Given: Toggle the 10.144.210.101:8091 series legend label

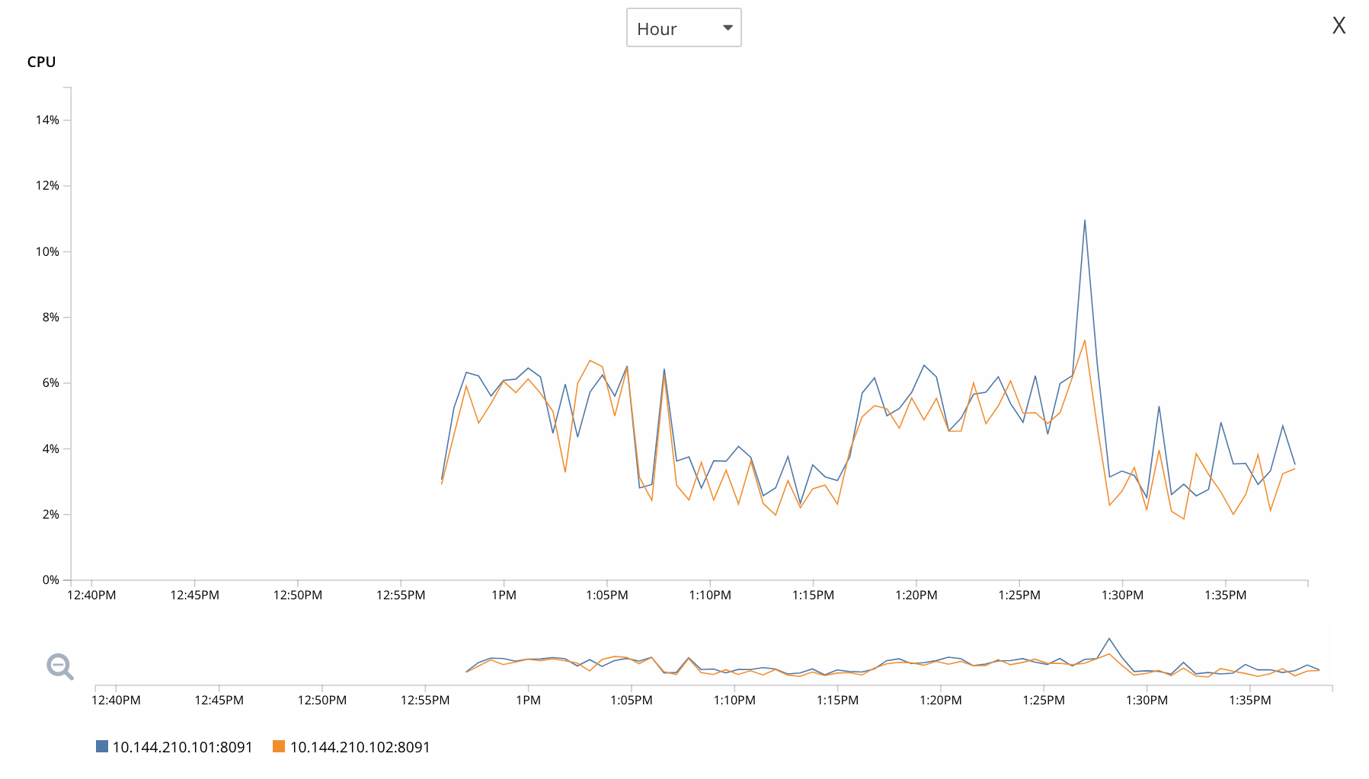Looking at the screenshot, I should point(182,747).
